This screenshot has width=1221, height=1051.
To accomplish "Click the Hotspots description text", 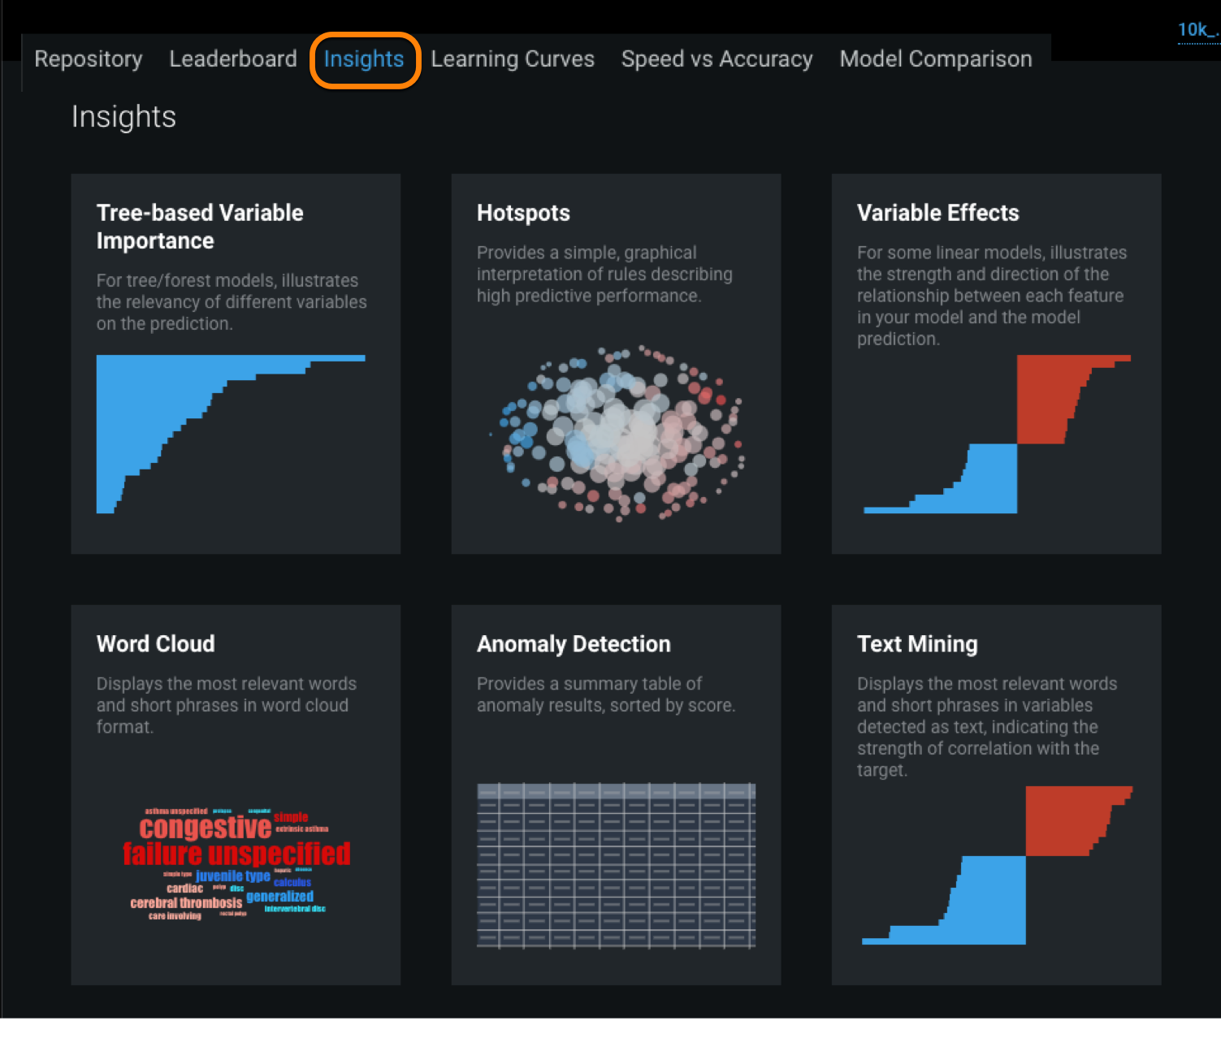I will coord(604,275).
